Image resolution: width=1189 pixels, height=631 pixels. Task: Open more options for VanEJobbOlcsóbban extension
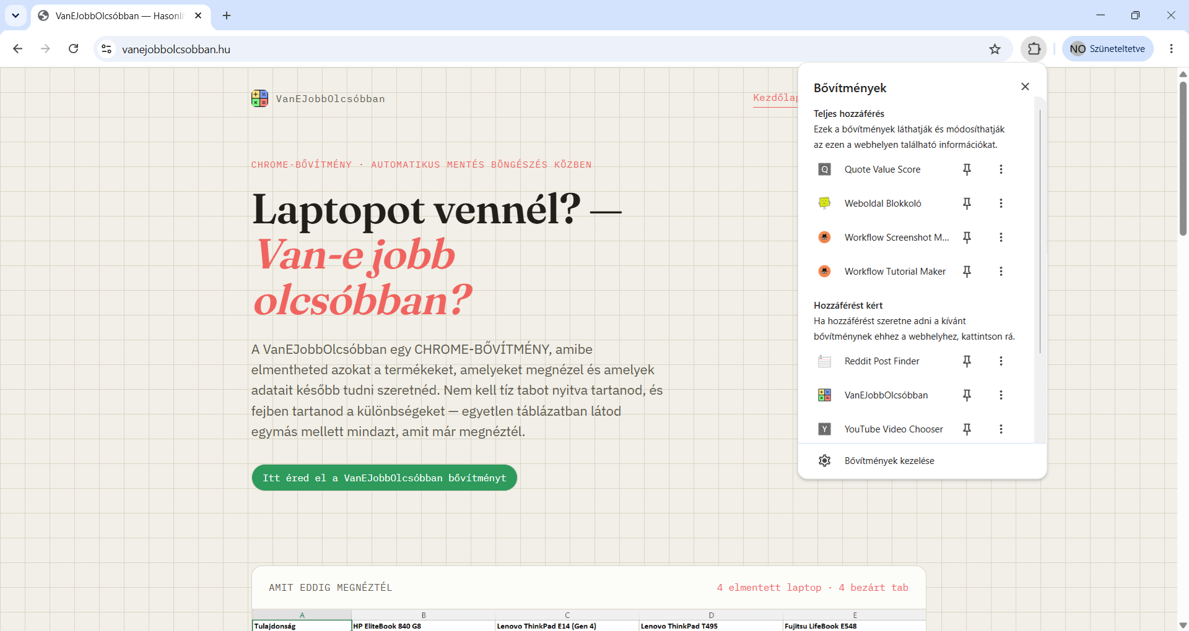(x=1001, y=395)
